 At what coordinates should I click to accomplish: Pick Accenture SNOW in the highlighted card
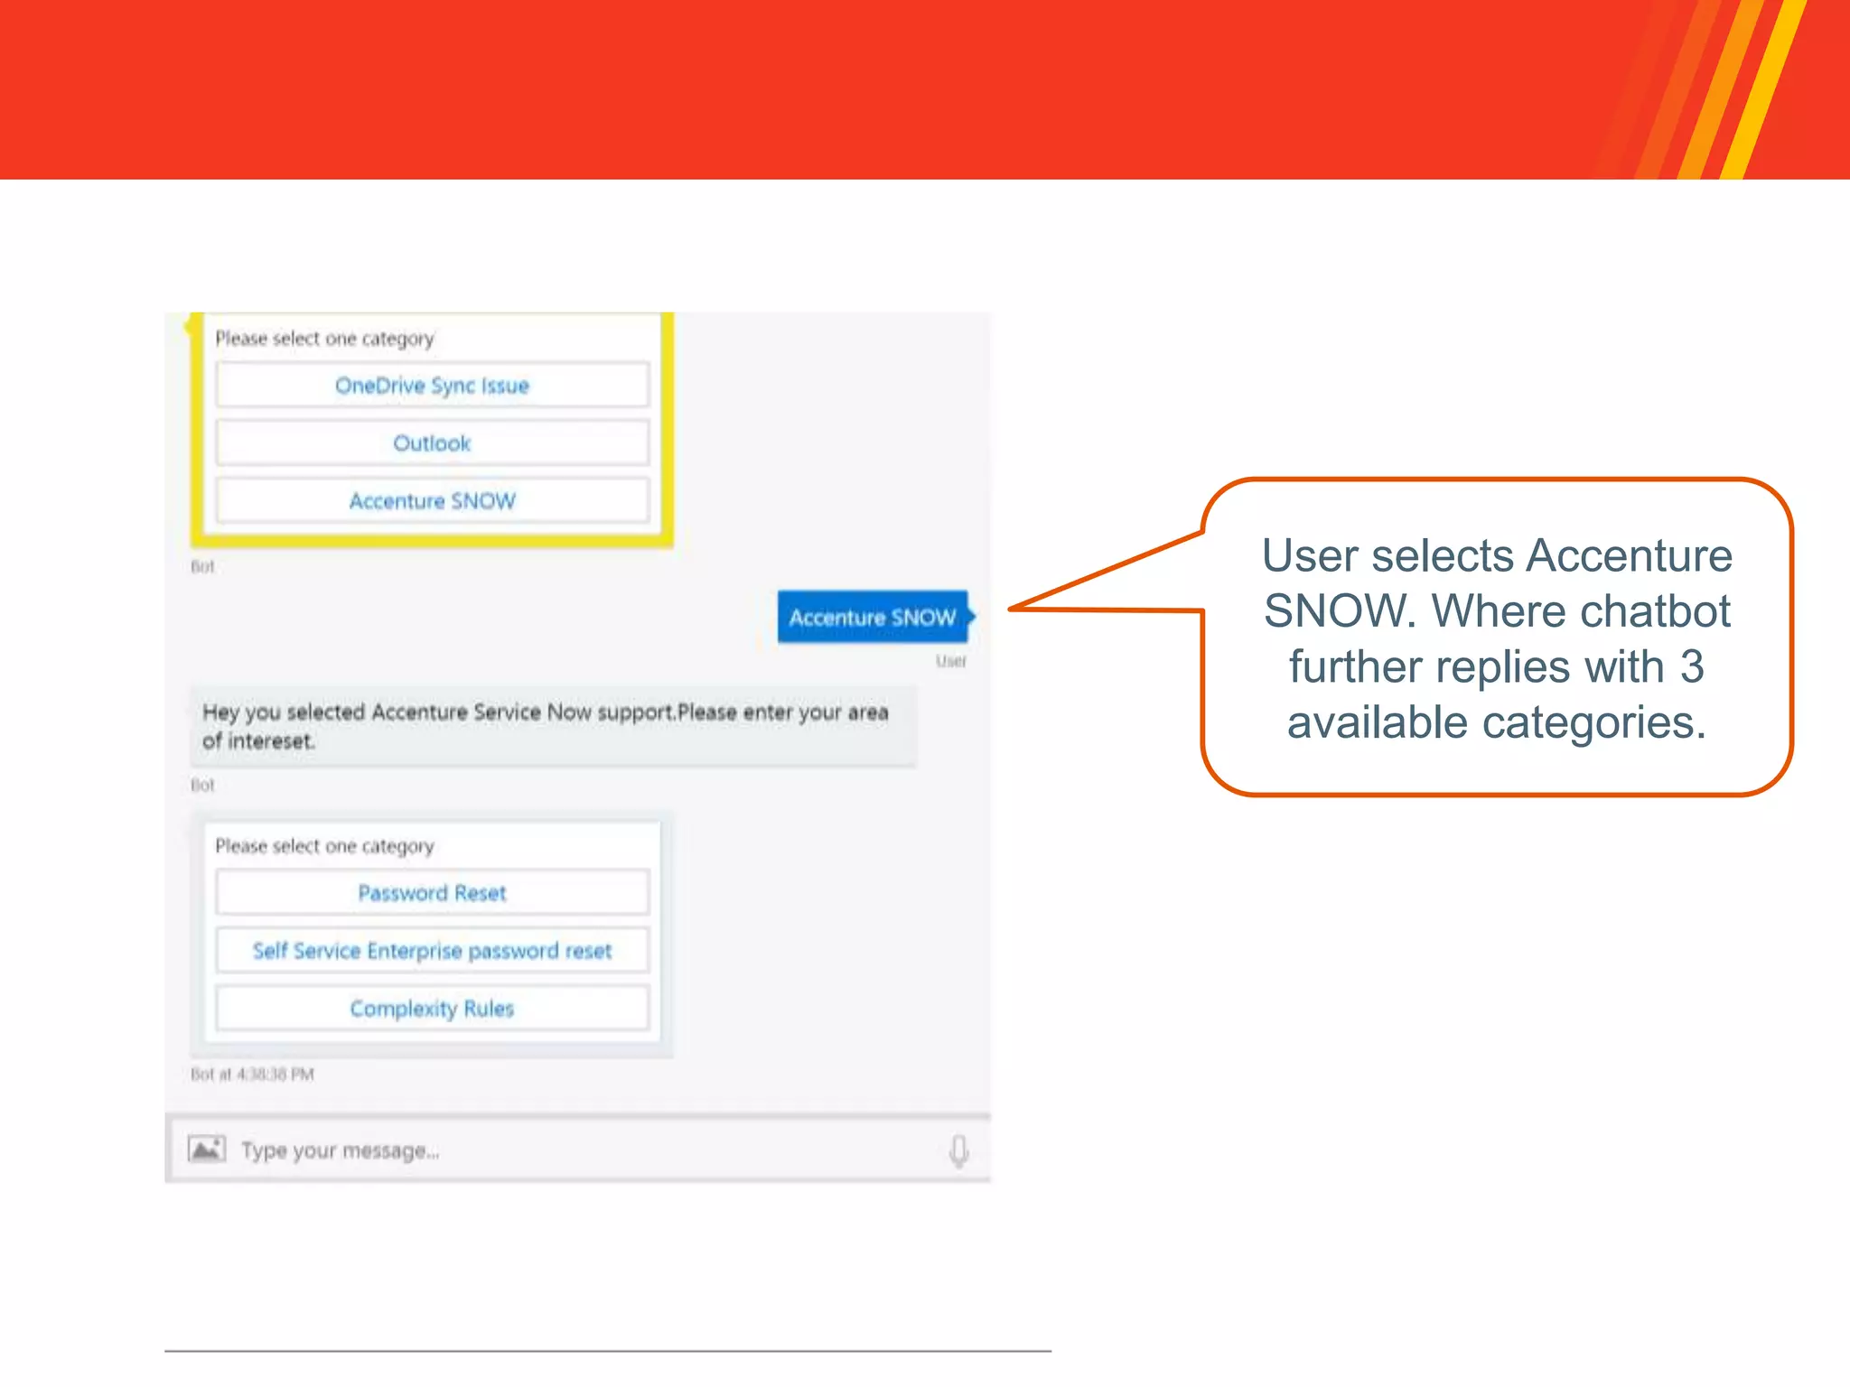pyautogui.click(x=432, y=501)
